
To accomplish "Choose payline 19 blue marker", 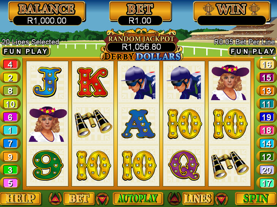I will (267, 117).
